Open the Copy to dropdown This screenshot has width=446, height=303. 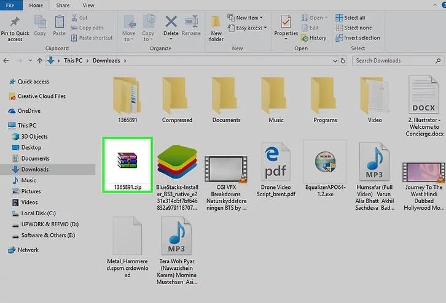tap(148, 28)
